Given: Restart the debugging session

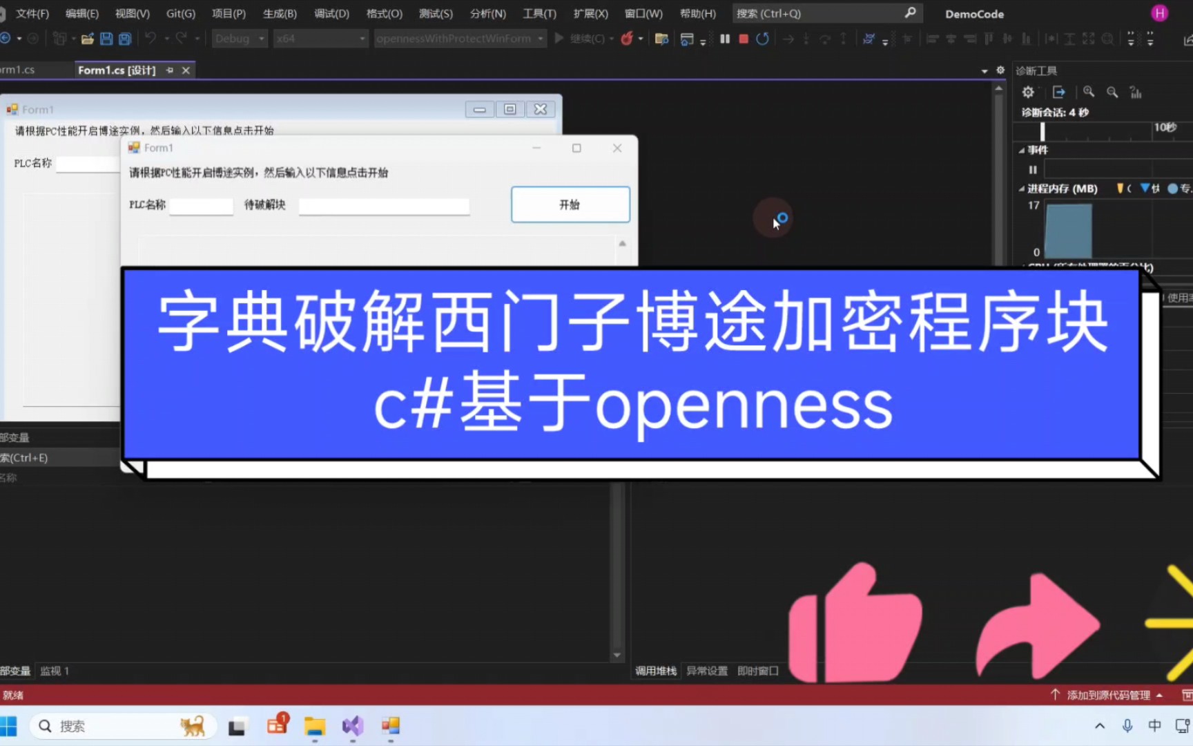Looking at the screenshot, I should pyautogui.click(x=762, y=39).
